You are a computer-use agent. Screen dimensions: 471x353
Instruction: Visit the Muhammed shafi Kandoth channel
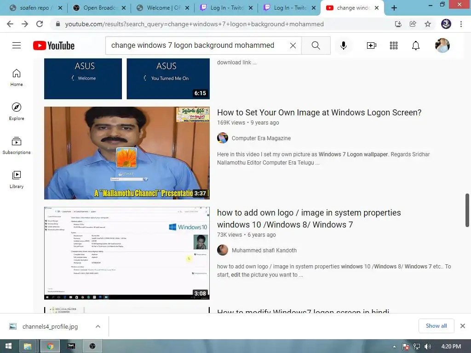pos(264,251)
